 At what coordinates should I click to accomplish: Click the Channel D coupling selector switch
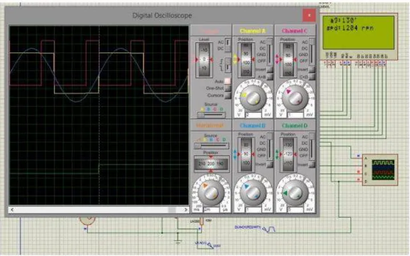pyautogui.click(x=311, y=146)
